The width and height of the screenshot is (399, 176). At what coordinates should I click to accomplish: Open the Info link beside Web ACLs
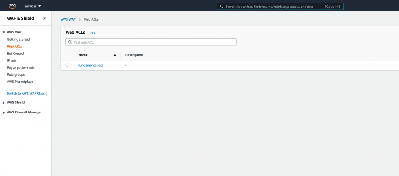tap(92, 33)
